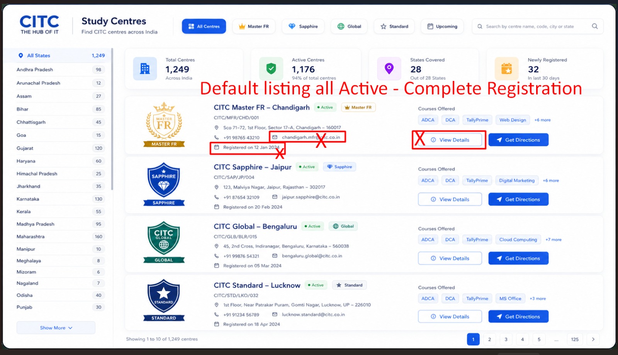Screen dimensions: 618x355
Task: Click the Cloud Computing course tag
Action: [518, 240]
